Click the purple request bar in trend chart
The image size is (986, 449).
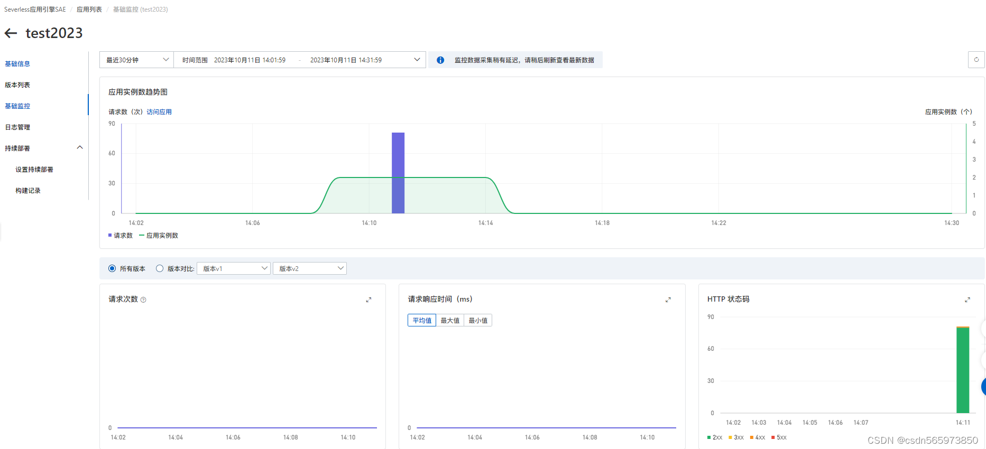(x=398, y=173)
